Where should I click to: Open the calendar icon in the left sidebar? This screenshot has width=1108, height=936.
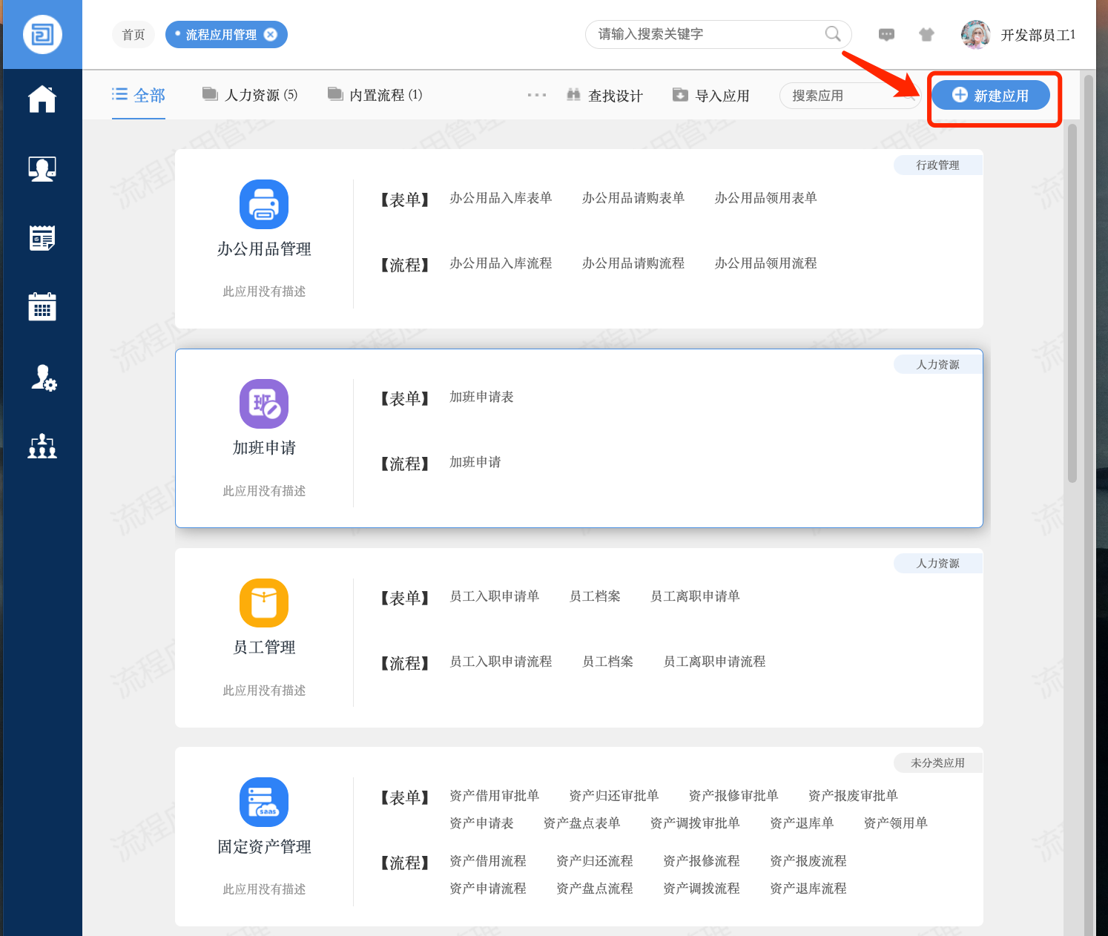coord(42,306)
